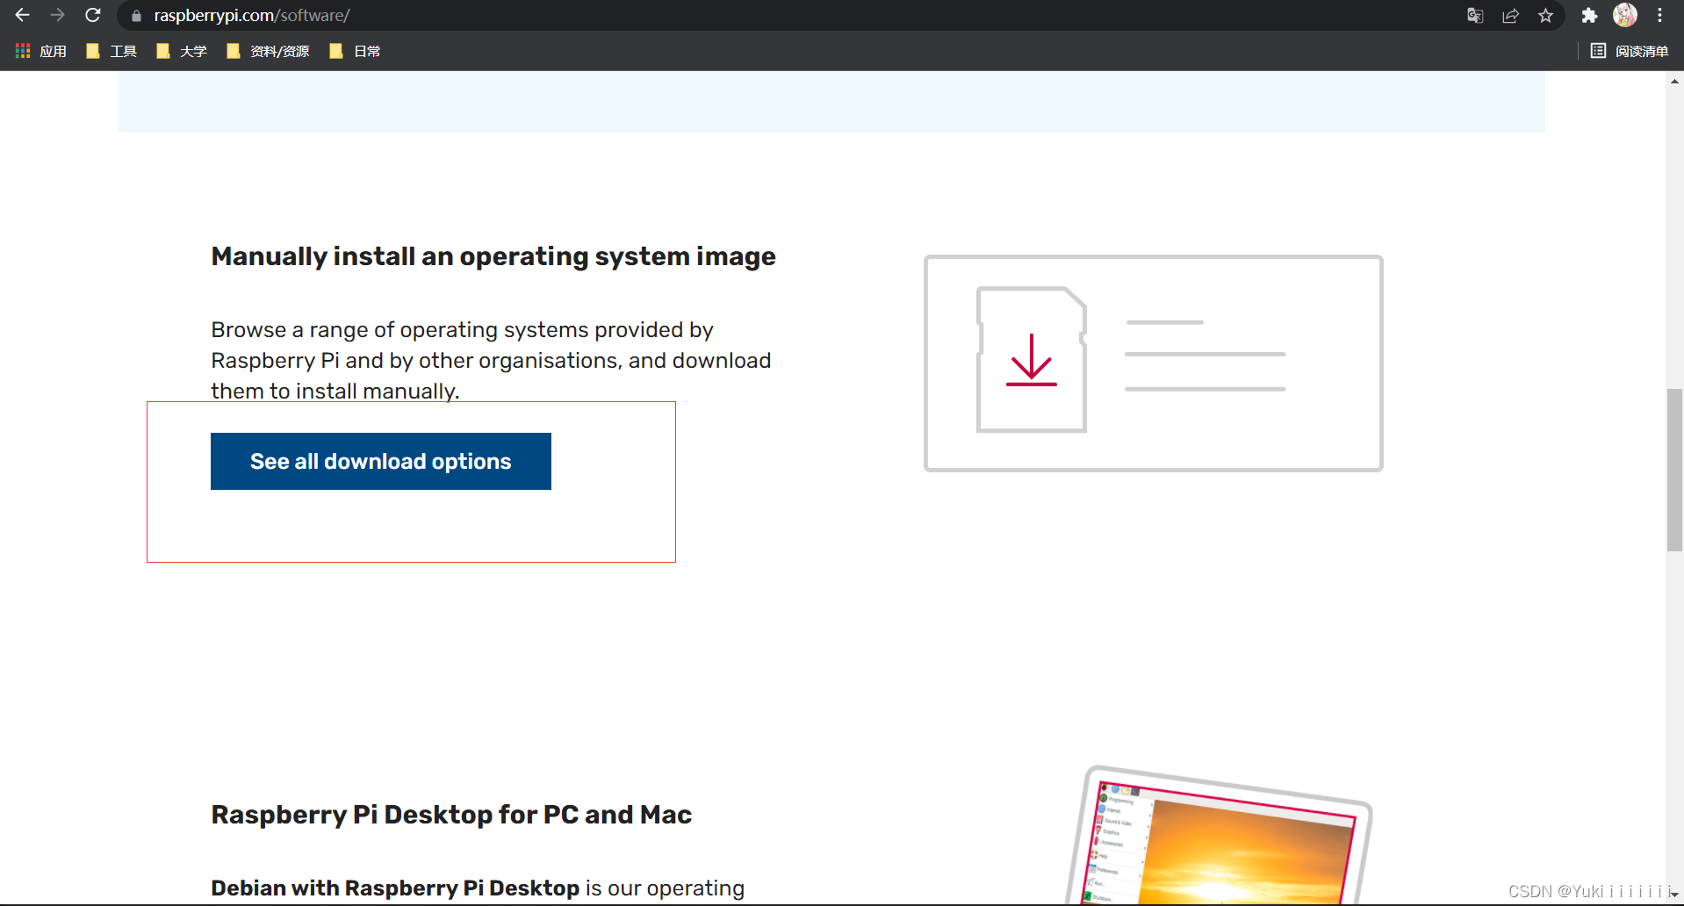Open the 资料/资源 bookmark folder
Screen dimensions: 1684x906
point(268,52)
